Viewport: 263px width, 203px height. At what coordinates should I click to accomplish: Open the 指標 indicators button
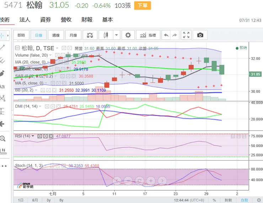pyautogui.click(x=148, y=35)
